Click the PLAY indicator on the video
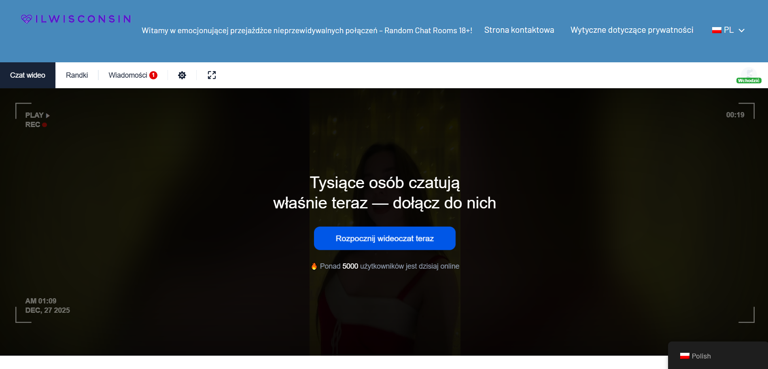Viewport: 768px width, 369px height. pyautogui.click(x=37, y=115)
